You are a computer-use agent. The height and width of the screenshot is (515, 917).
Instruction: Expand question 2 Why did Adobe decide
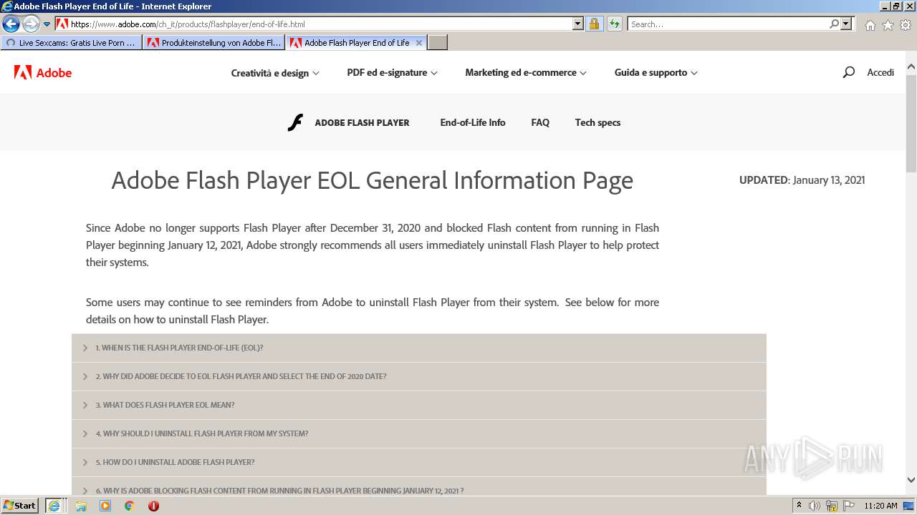click(x=419, y=376)
